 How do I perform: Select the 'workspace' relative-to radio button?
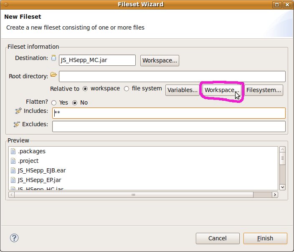point(85,89)
